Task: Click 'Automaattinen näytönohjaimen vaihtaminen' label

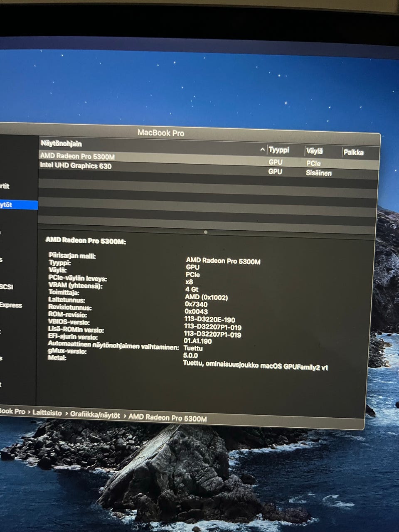Action: click(x=113, y=345)
